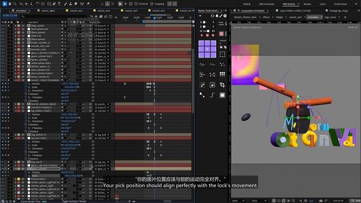Select the Clone Stamp tool
Screen dimensions: 361x203
click(71, 4)
